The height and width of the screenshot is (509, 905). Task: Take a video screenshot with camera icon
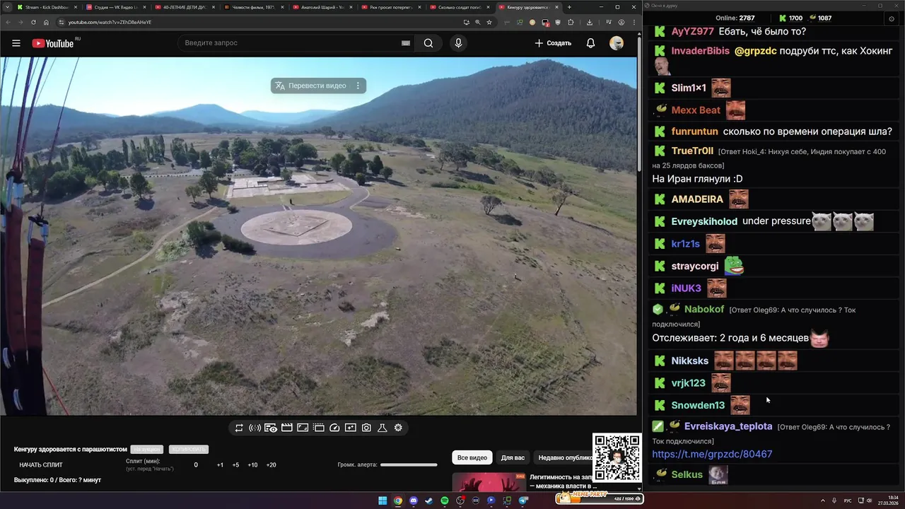(366, 428)
